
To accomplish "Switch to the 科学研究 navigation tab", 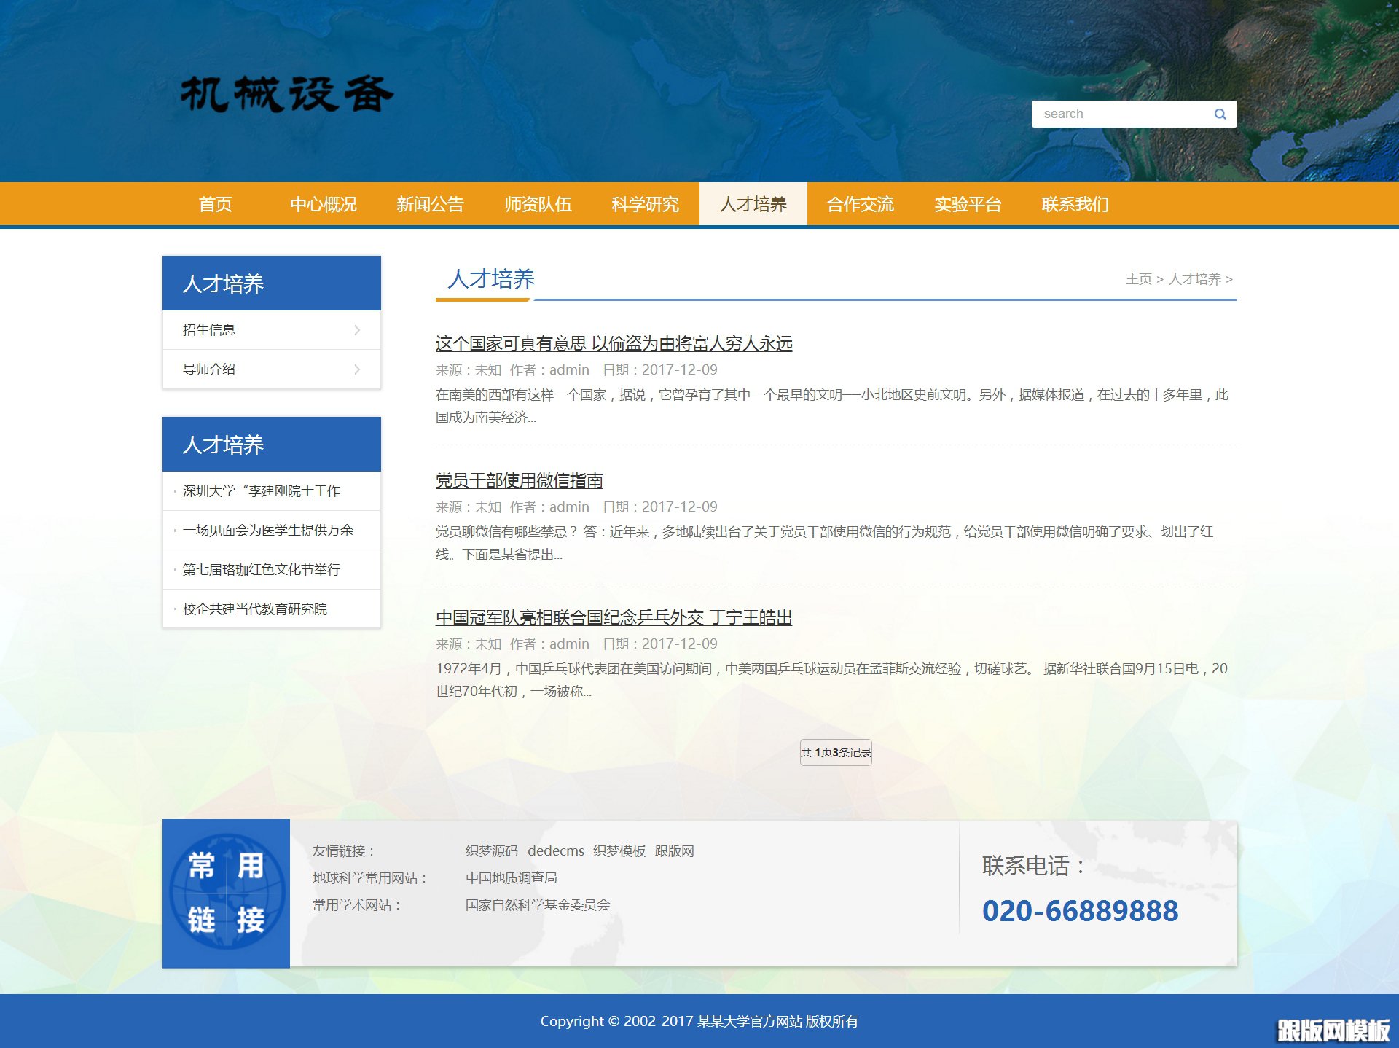I will pos(644,205).
